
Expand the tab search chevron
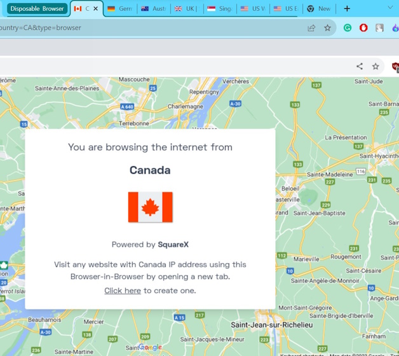390,8
